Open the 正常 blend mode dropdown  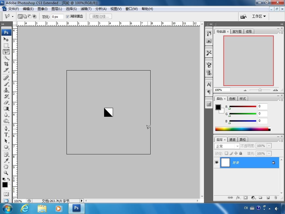[x=227, y=146]
